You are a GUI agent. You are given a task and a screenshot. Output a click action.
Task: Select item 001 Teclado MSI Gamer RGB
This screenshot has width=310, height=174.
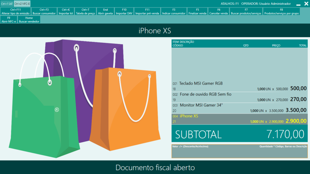coord(239,86)
